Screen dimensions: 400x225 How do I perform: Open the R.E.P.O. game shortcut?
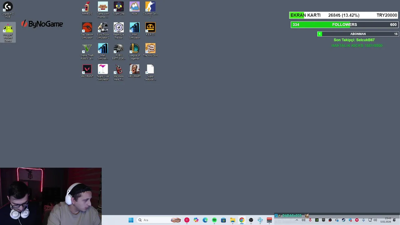150,29
